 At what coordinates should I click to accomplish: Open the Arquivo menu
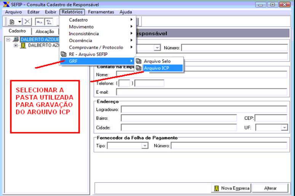pyautogui.click(x=13, y=12)
